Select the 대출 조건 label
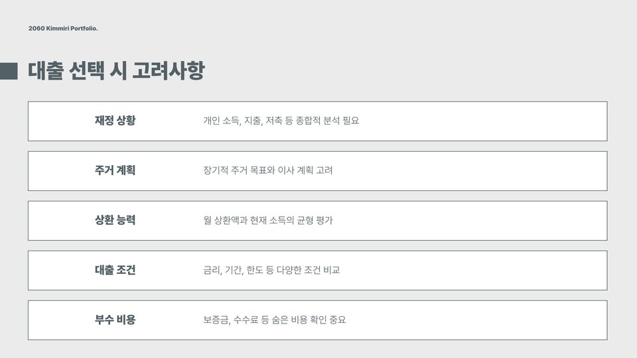The width and height of the screenshot is (637, 358). [115, 270]
